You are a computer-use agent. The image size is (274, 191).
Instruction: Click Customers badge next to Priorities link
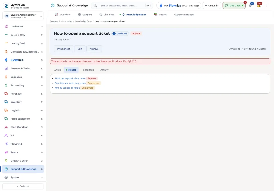pyautogui.click(x=94, y=83)
